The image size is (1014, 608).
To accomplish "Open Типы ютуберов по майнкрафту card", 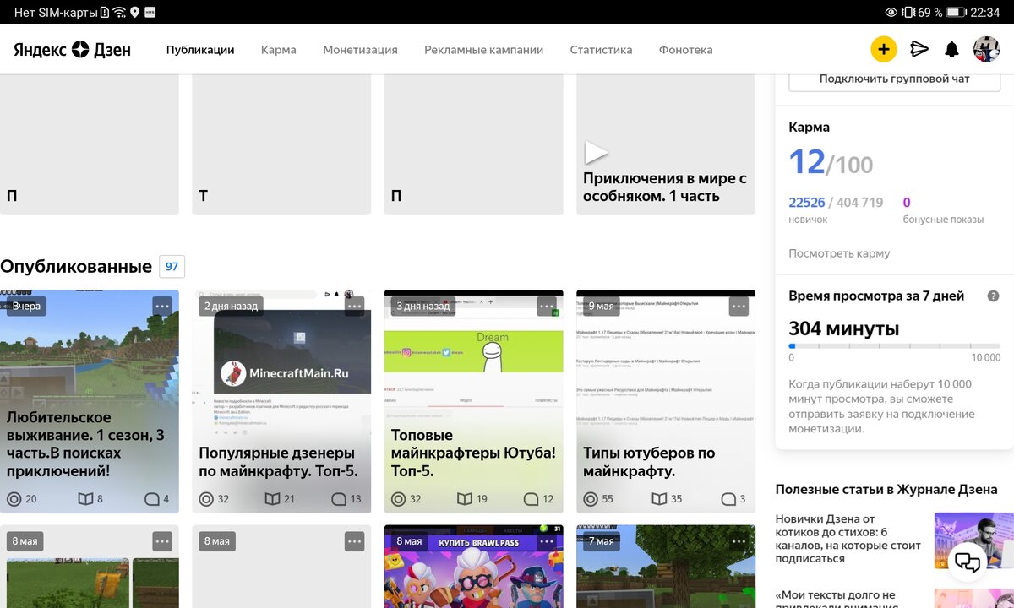I will click(666, 401).
